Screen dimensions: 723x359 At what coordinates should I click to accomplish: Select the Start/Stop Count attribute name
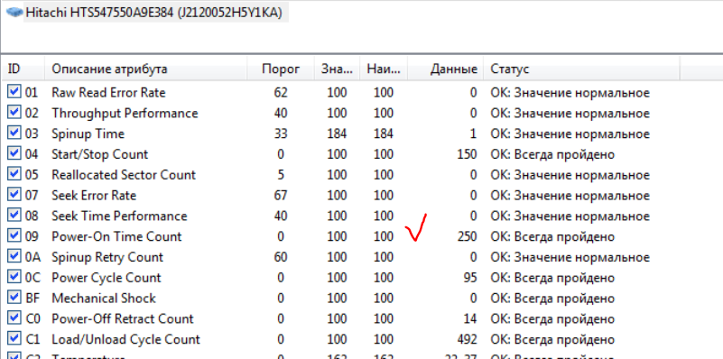(x=99, y=154)
